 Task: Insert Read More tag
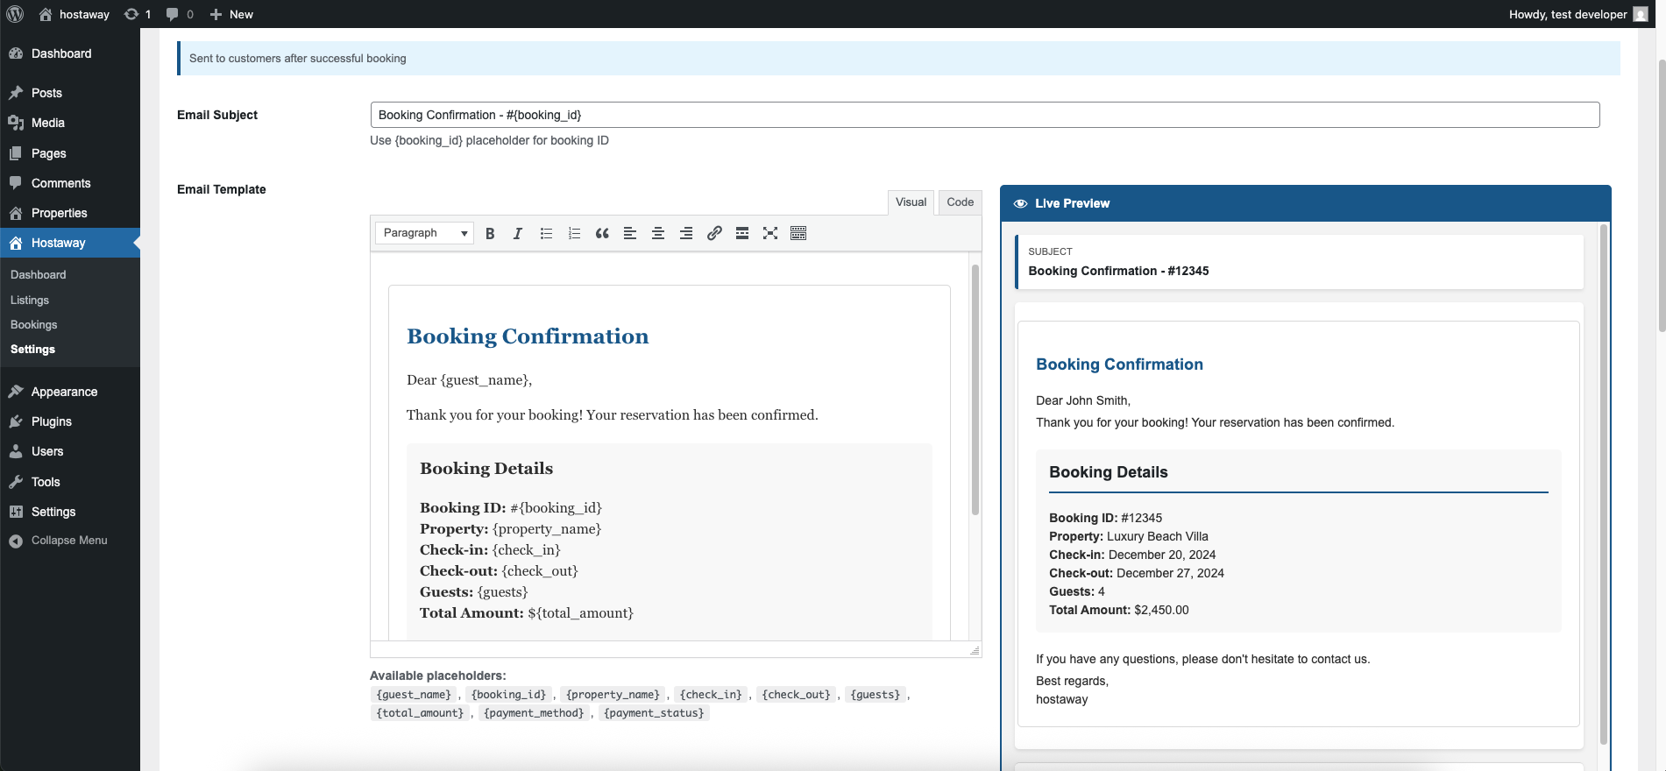click(742, 233)
